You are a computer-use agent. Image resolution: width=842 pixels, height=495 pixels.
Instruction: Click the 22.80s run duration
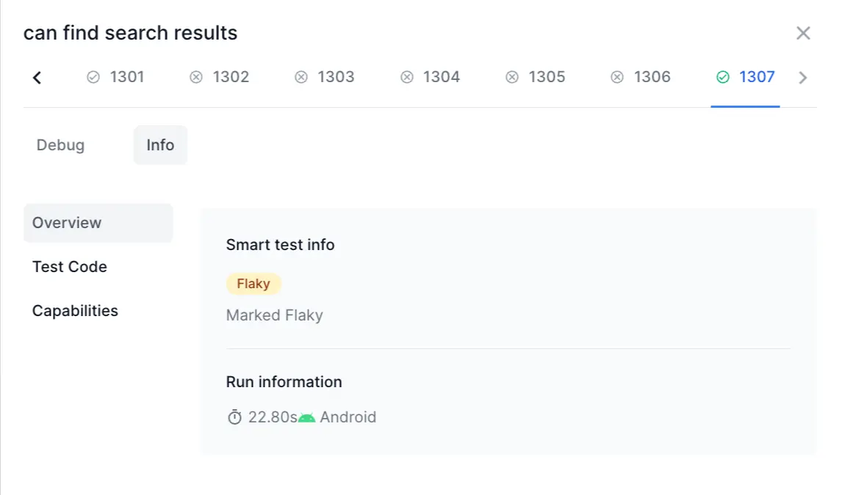point(272,417)
